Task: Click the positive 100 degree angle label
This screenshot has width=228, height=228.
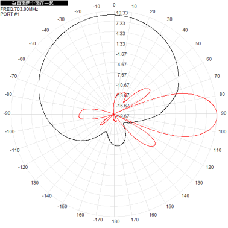Action: coord(223,131)
